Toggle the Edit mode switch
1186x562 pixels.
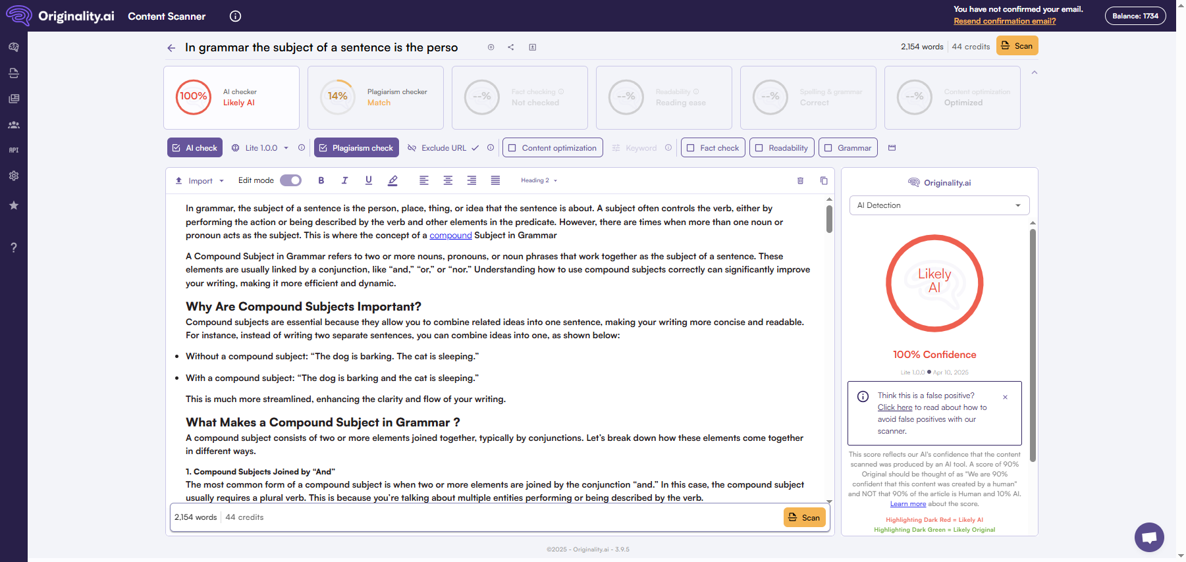coord(290,180)
